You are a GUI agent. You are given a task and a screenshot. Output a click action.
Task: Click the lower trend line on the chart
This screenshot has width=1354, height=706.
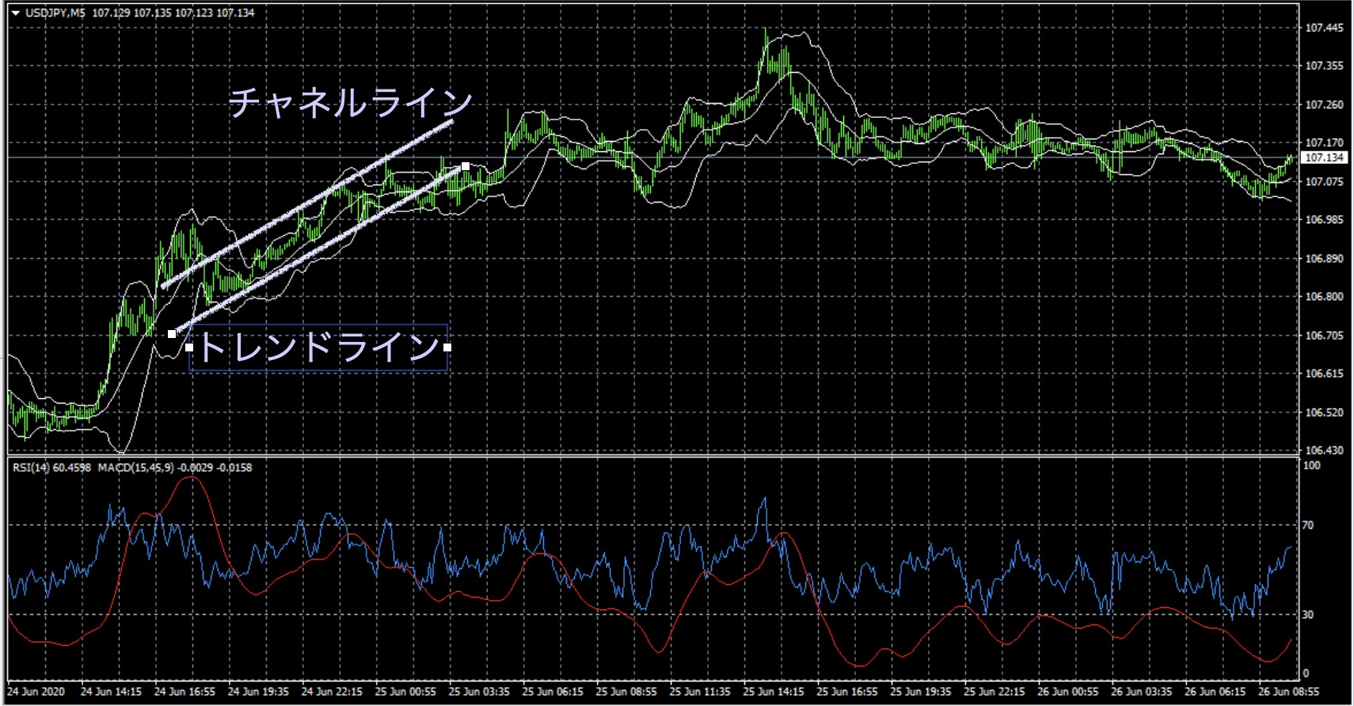tap(318, 250)
